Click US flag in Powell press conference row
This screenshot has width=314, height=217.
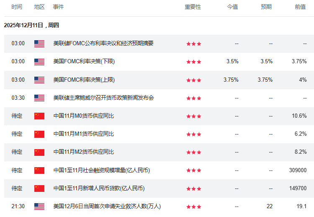39,98
